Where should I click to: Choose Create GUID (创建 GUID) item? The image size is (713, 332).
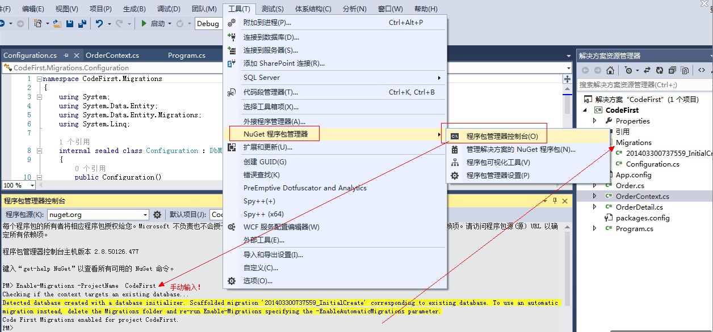(x=335, y=162)
